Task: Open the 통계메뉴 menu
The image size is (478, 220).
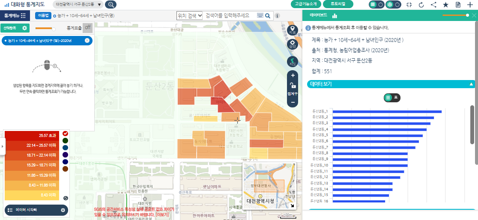Action: click(15, 15)
